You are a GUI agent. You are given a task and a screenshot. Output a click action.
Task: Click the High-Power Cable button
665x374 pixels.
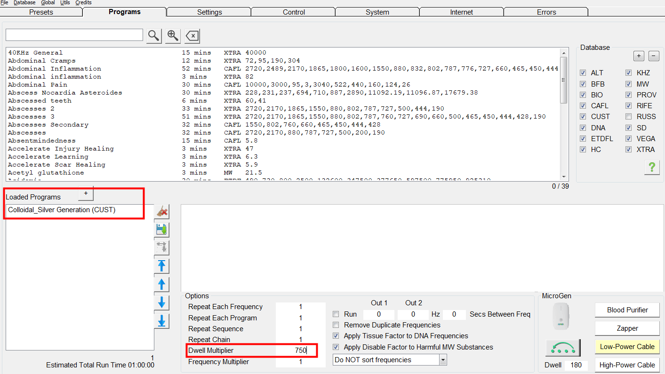coord(627,365)
